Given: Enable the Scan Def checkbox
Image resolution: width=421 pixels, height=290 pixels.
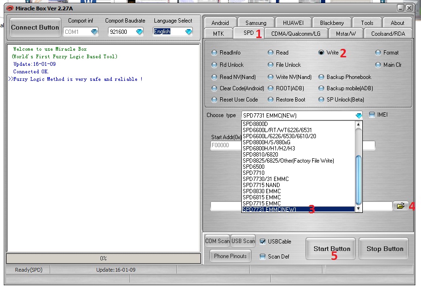Looking at the screenshot, I should pyautogui.click(x=262, y=257).
